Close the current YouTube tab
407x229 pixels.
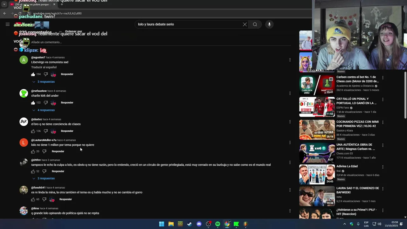[54, 4]
